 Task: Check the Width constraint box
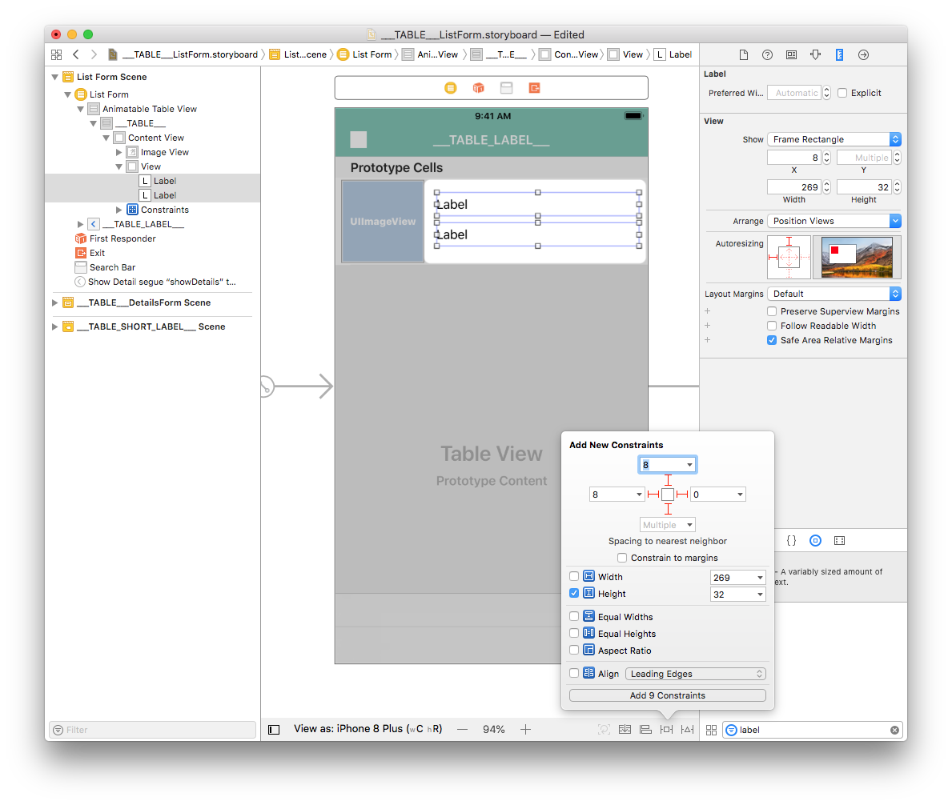point(574,576)
